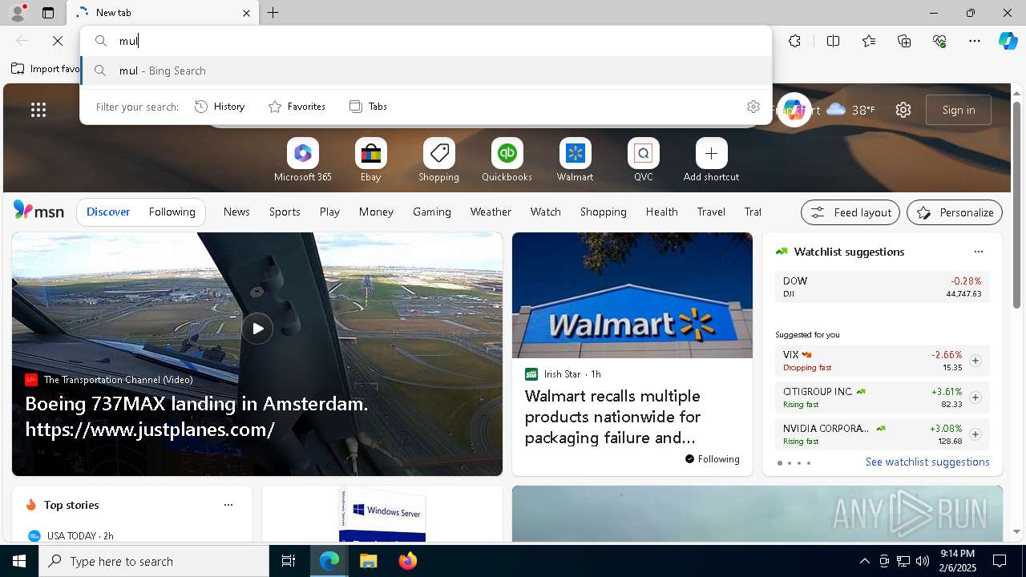Switch to the Discover tab
1026x577 pixels.
(108, 212)
